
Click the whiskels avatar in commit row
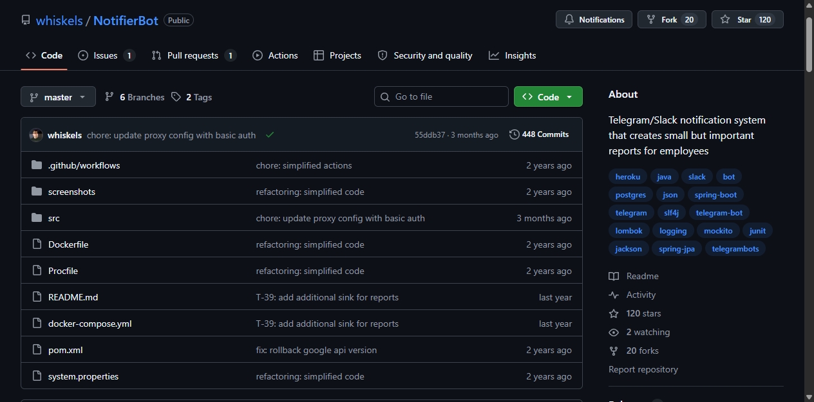pos(36,135)
